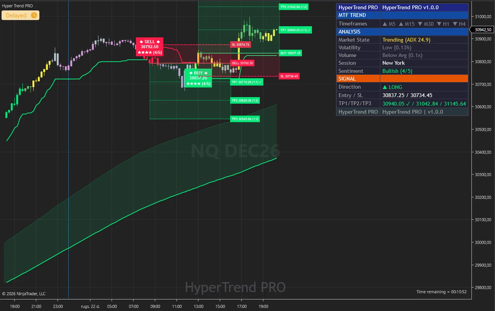Click the M30 down-arrow trend icon
This screenshot has width=495, height=311.
click(420, 24)
